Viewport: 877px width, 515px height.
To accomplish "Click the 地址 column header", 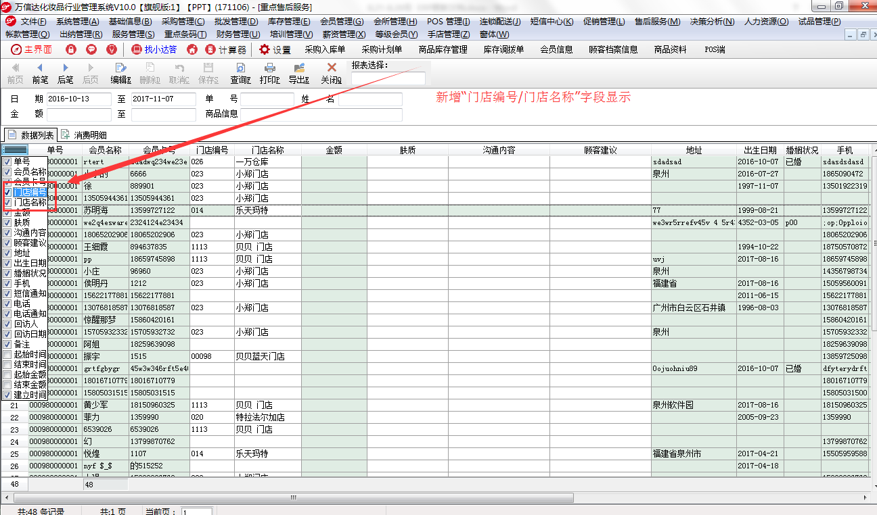I will (x=694, y=150).
